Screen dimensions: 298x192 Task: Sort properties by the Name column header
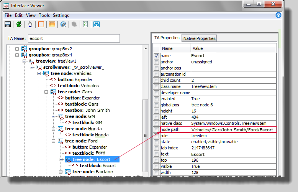(175, 48)
